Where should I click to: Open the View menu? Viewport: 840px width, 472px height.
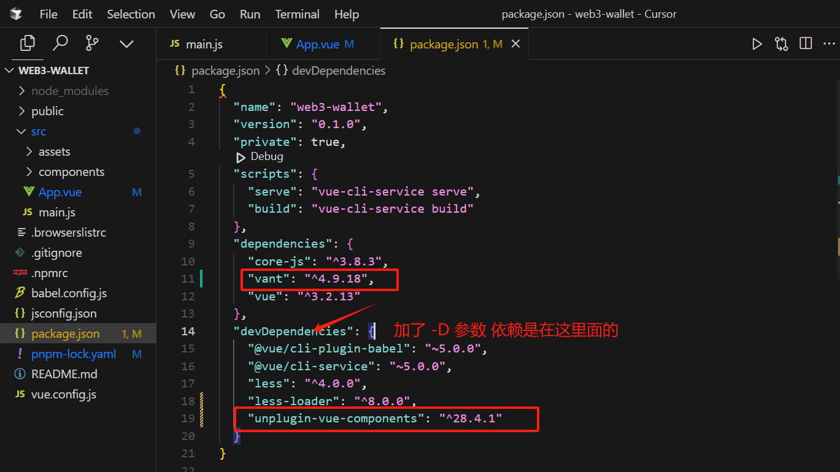(182, 14)
